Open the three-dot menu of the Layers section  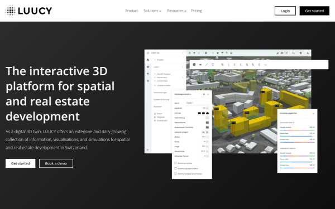coord(183,67)
